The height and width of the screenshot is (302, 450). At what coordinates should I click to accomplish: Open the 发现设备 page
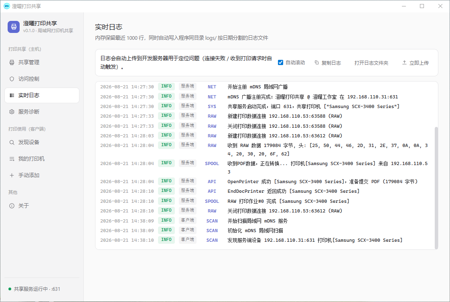[x=42, y=143]
